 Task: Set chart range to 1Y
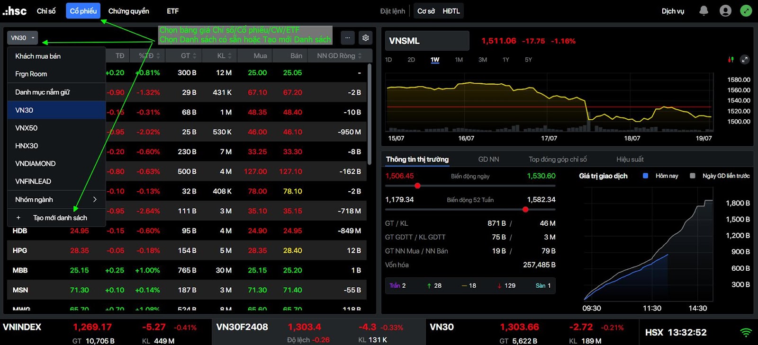505,60
